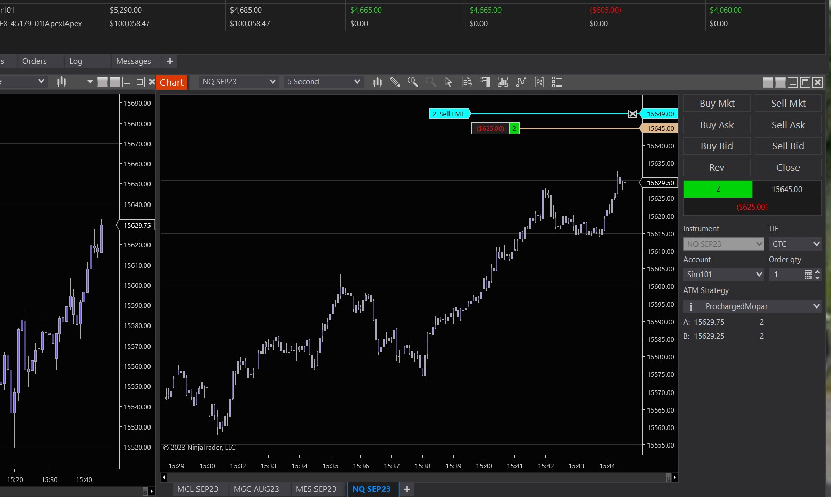The height and width of the screenshot is (497, 831).
Task: Open chart Properties list icon
Action: (x=557, y=82)
